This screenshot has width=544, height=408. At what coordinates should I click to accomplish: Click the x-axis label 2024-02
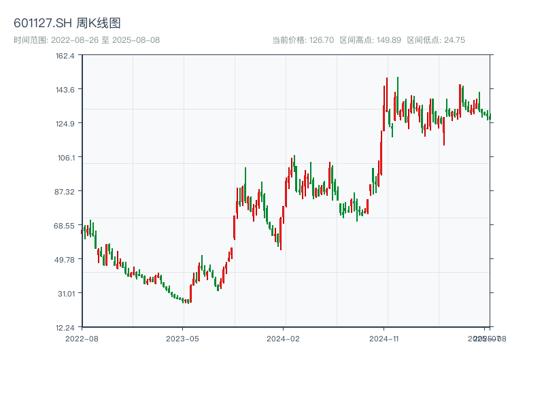[x=283, y=339]
